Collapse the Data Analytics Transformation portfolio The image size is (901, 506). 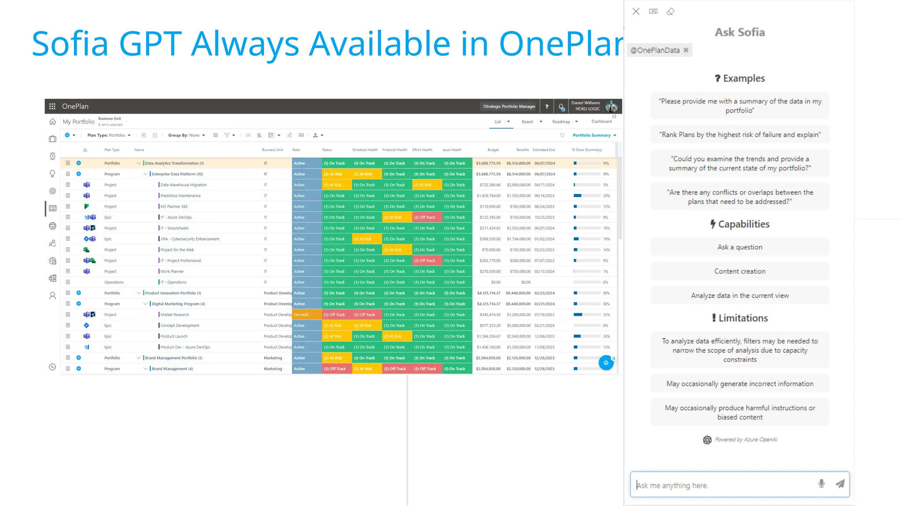pos(139,163)
